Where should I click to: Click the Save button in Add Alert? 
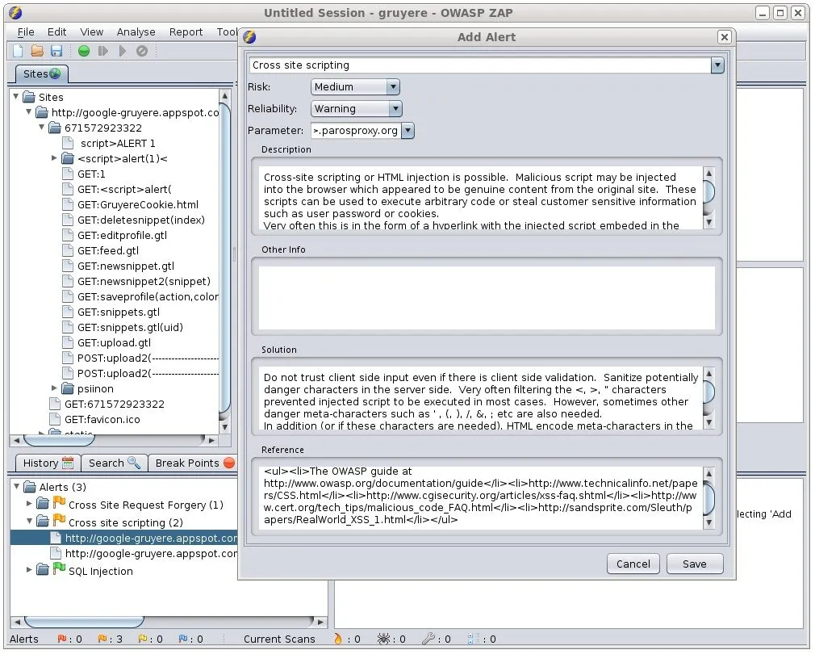tap(695, 564)
